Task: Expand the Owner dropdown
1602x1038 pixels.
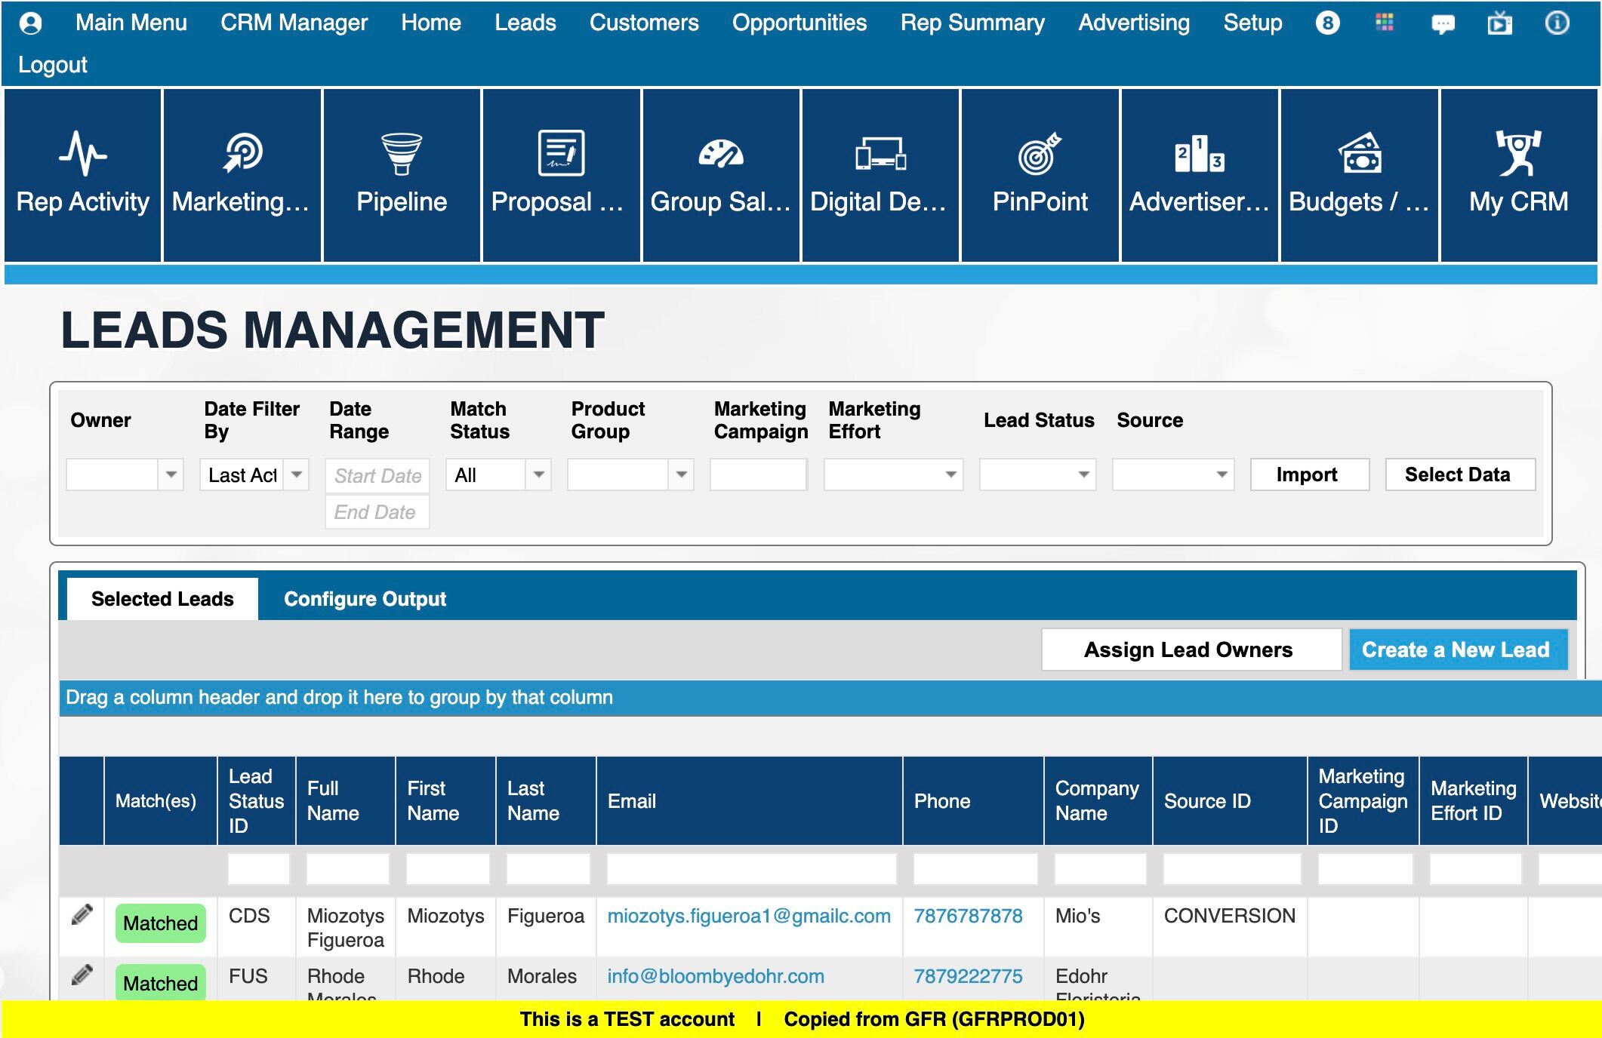Action: [x=171, y=474]
